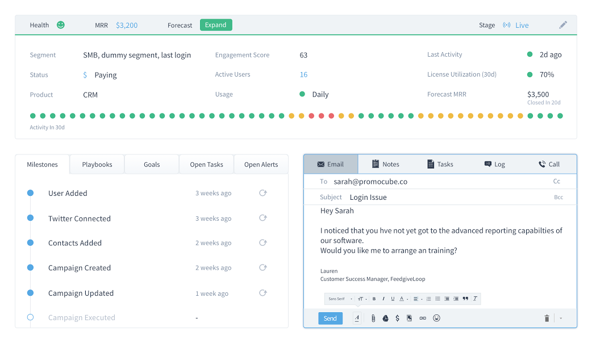Screen dimensions: 592x344
Task: Click the Google Drive insert icon
Action: coord(385,318)
